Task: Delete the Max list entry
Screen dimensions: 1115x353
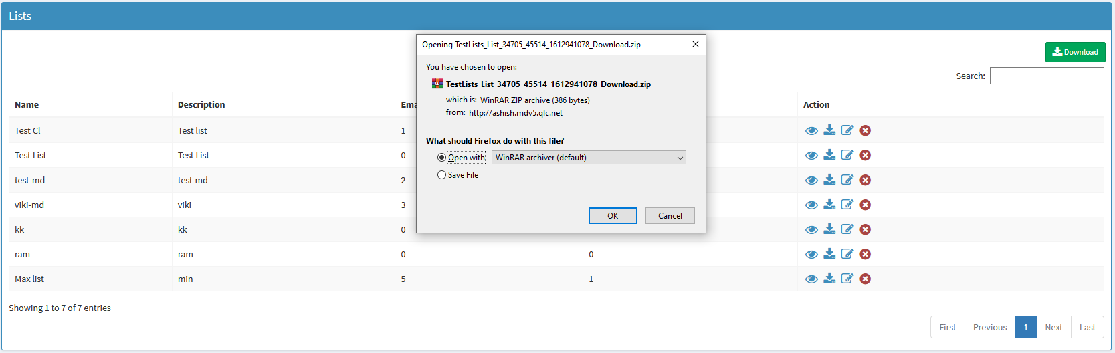Action: pos(865,279)
